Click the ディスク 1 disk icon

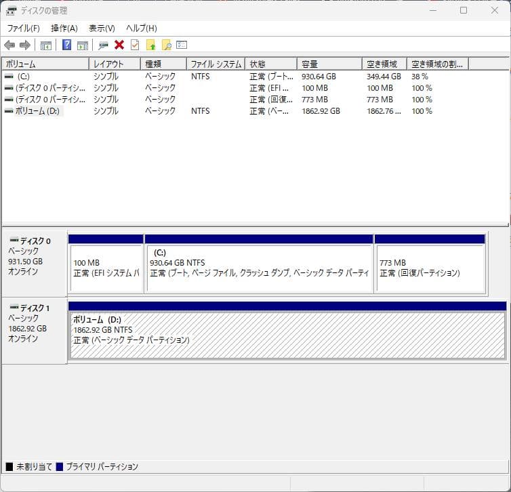point(14,307)
